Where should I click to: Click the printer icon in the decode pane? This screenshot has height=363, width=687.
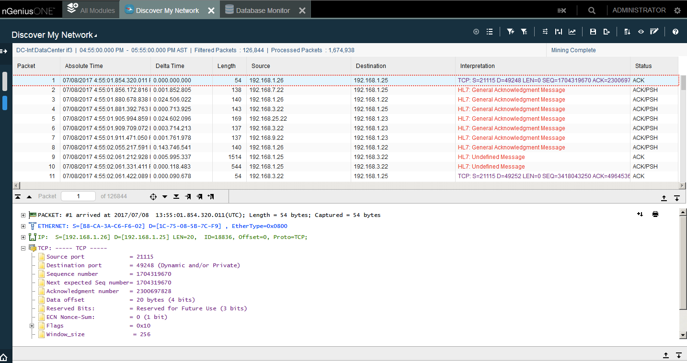pyautogui.click(x=655, y=215)
